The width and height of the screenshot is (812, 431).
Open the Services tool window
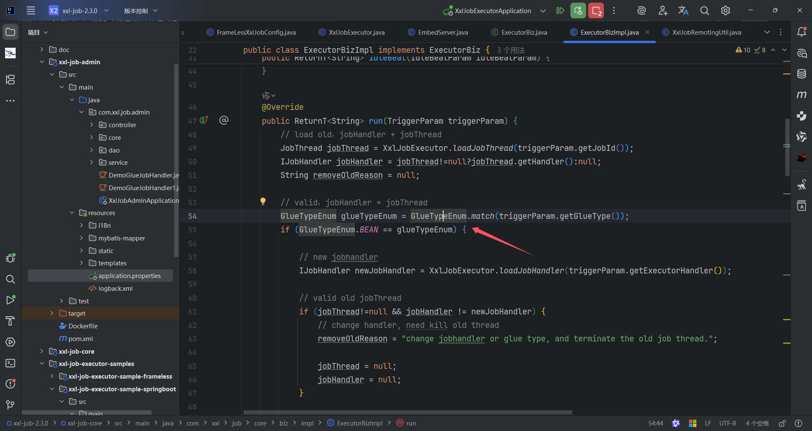pyautogui.click(x=11, y=342)
